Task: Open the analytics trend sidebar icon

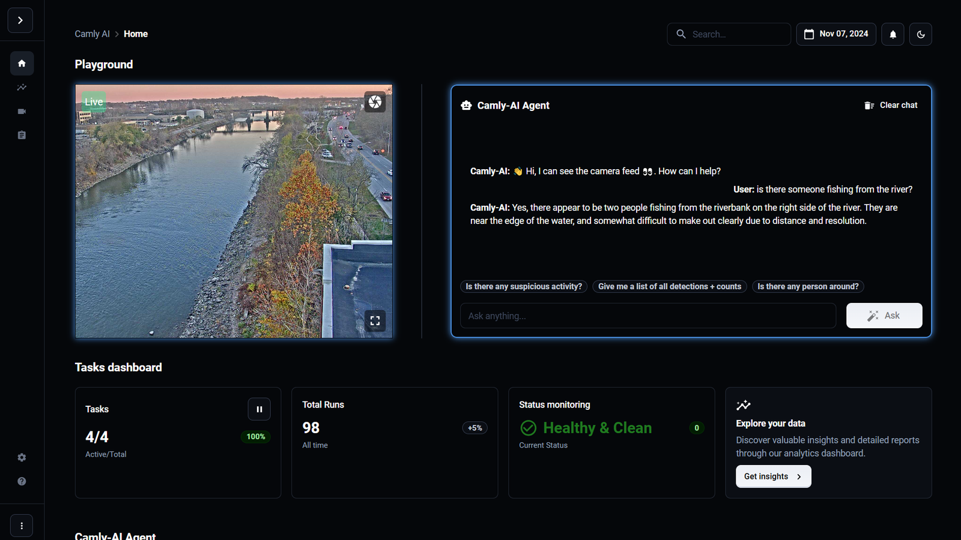Action: pyautogui.click(x=22, y=88)
